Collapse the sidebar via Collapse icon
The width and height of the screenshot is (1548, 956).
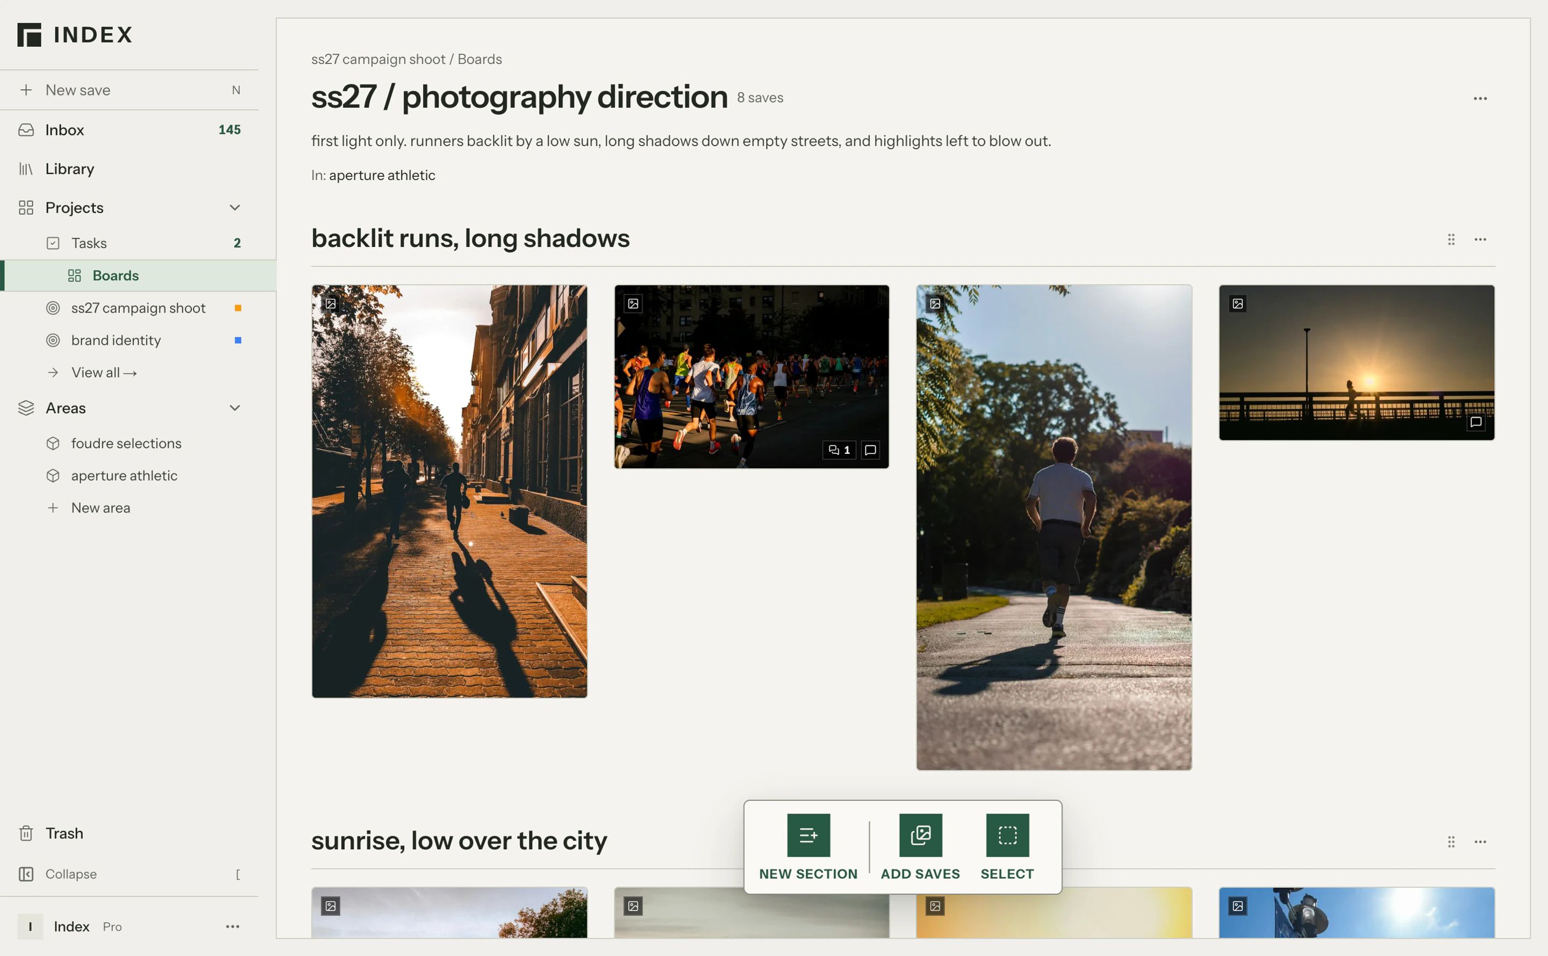[26, 874]
